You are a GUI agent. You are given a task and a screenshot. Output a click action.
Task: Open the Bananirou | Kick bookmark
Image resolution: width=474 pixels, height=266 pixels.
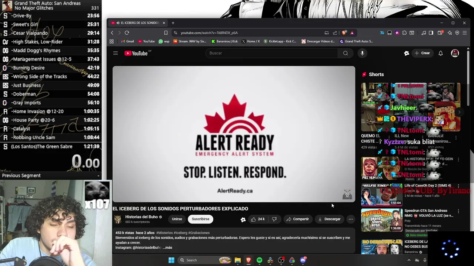[x=224, y=41]
